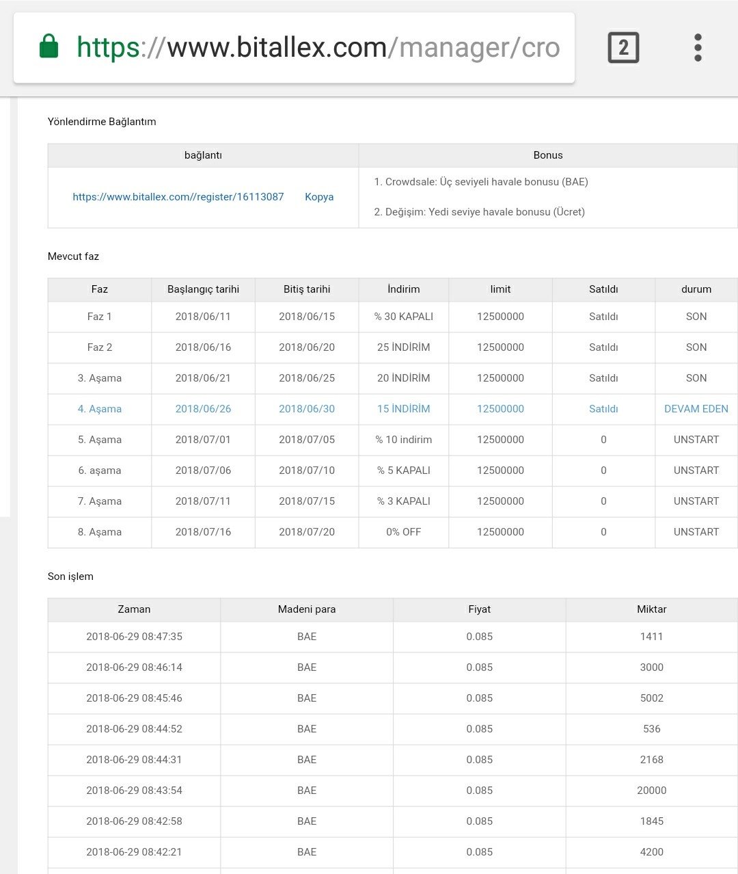
Task: Select the Crowdsale three-level bonus line
Action: (x=481, y=182)
